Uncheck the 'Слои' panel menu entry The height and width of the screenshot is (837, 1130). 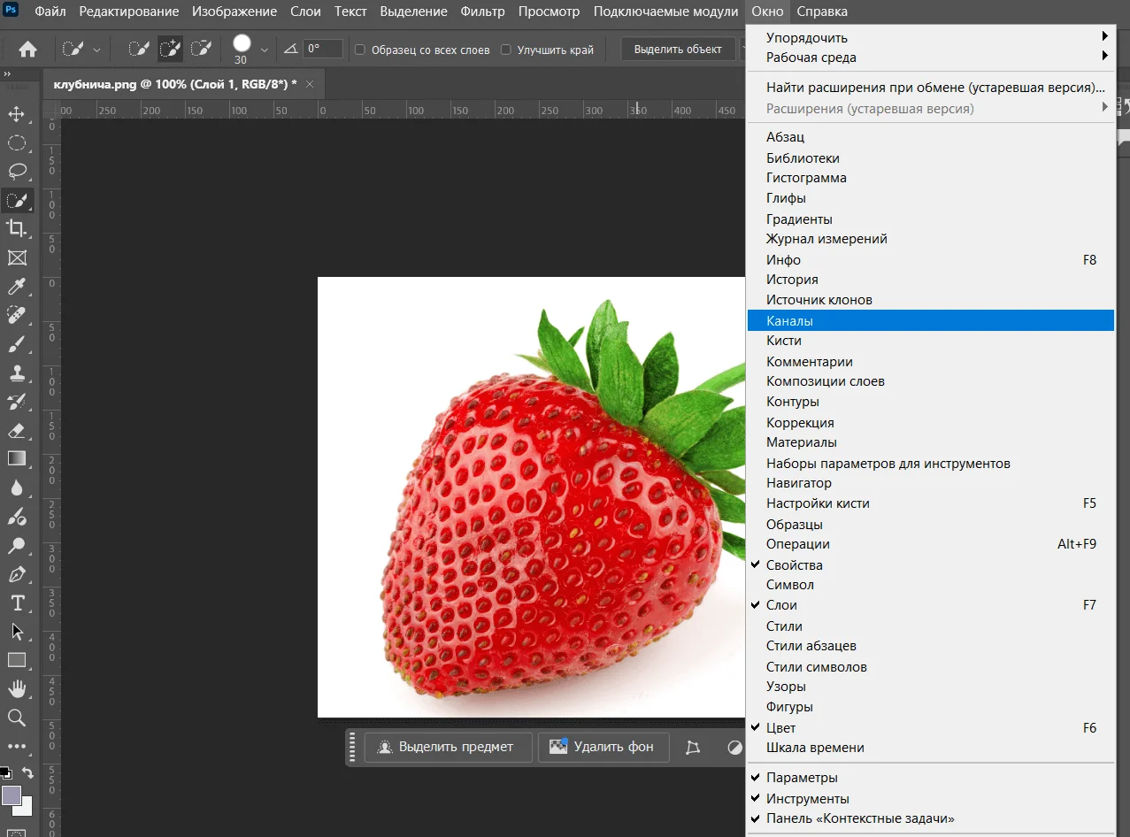782,605
